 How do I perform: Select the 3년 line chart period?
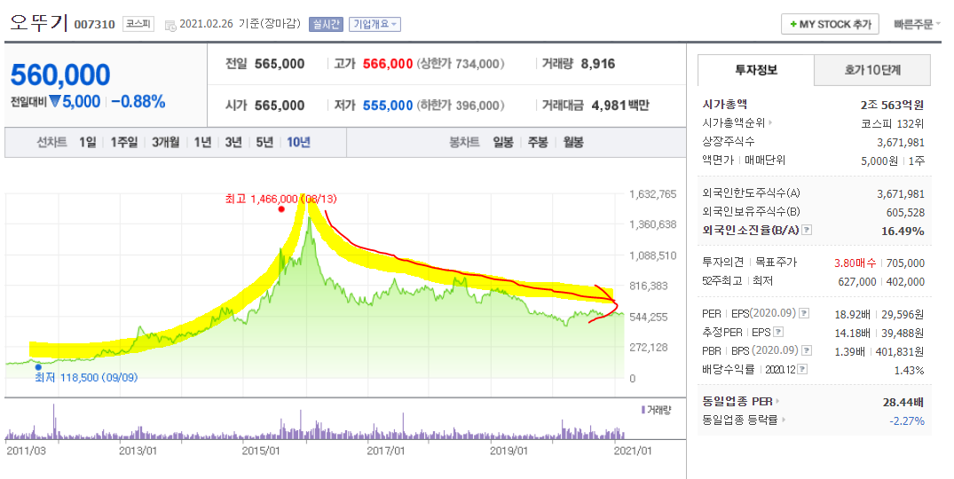click(x=233, y=142)
